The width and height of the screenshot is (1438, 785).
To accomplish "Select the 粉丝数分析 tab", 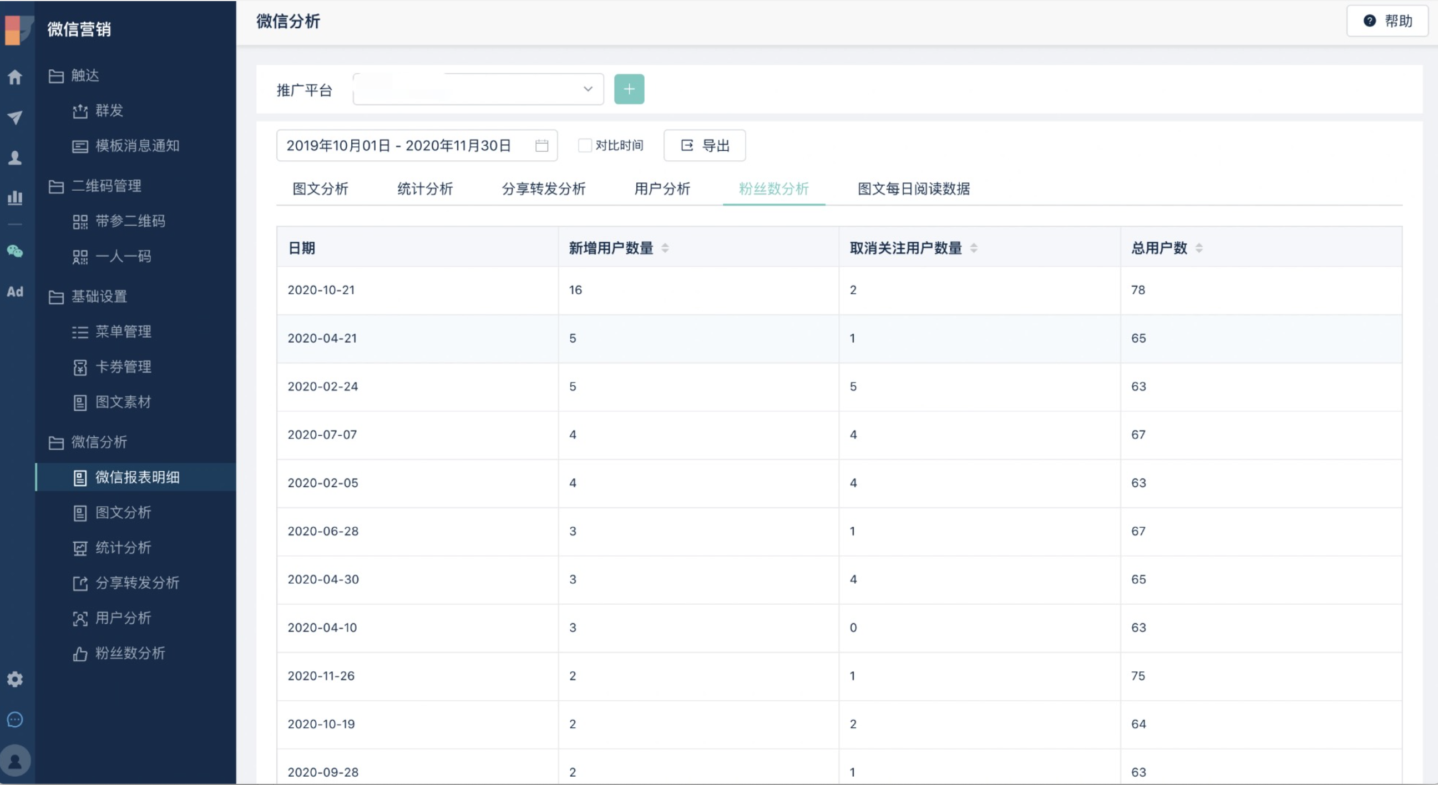I will pos(774,188).
